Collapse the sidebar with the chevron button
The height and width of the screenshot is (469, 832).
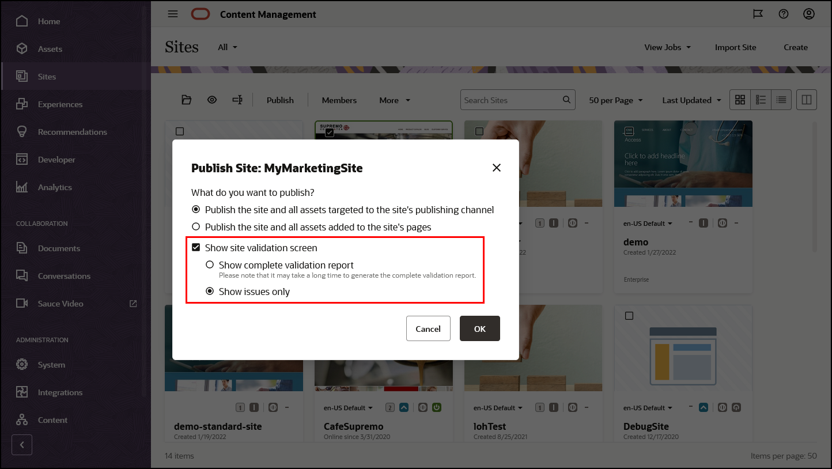(22, 445)
